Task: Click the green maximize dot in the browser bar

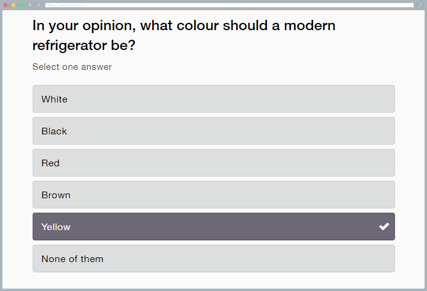Action: coord(22,5)
